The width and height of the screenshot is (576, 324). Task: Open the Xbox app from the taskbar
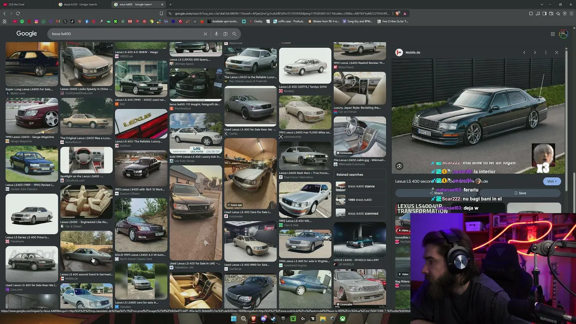click(342, 319)
